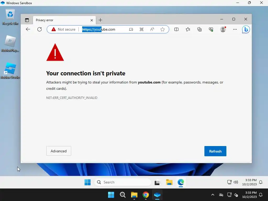Open Settings and more ellipsis menu
The image size is (268, 201).
pos(235,29)
